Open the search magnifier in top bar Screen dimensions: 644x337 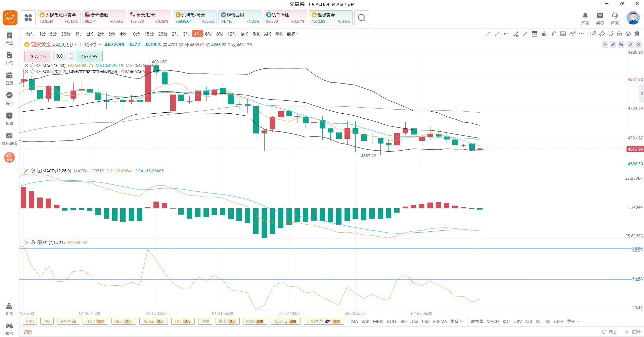pyautogui.click(x=361, y=18)
